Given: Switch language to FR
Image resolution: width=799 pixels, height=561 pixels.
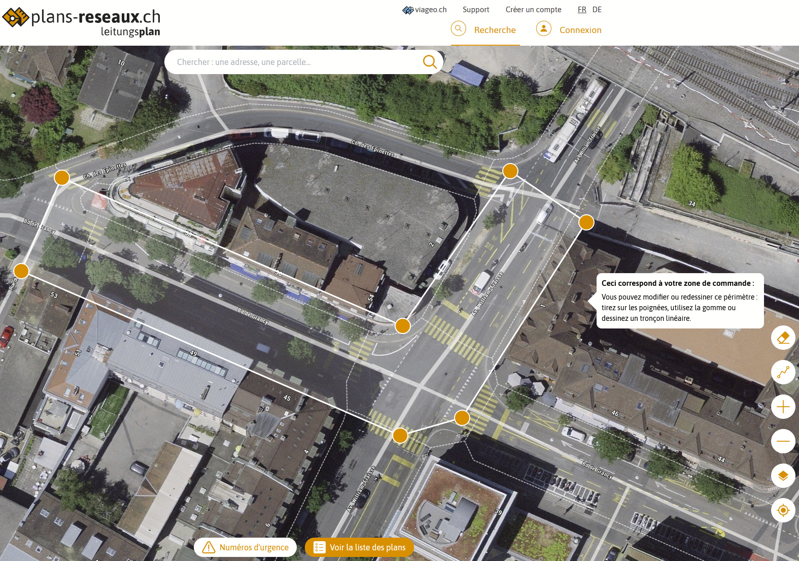Looking at the screenshot, I should pyautogui.click(x=582, y=10).
